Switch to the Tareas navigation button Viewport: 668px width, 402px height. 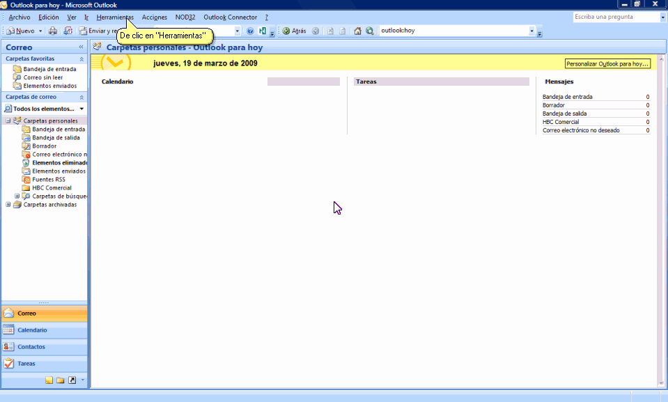(45, 364)
